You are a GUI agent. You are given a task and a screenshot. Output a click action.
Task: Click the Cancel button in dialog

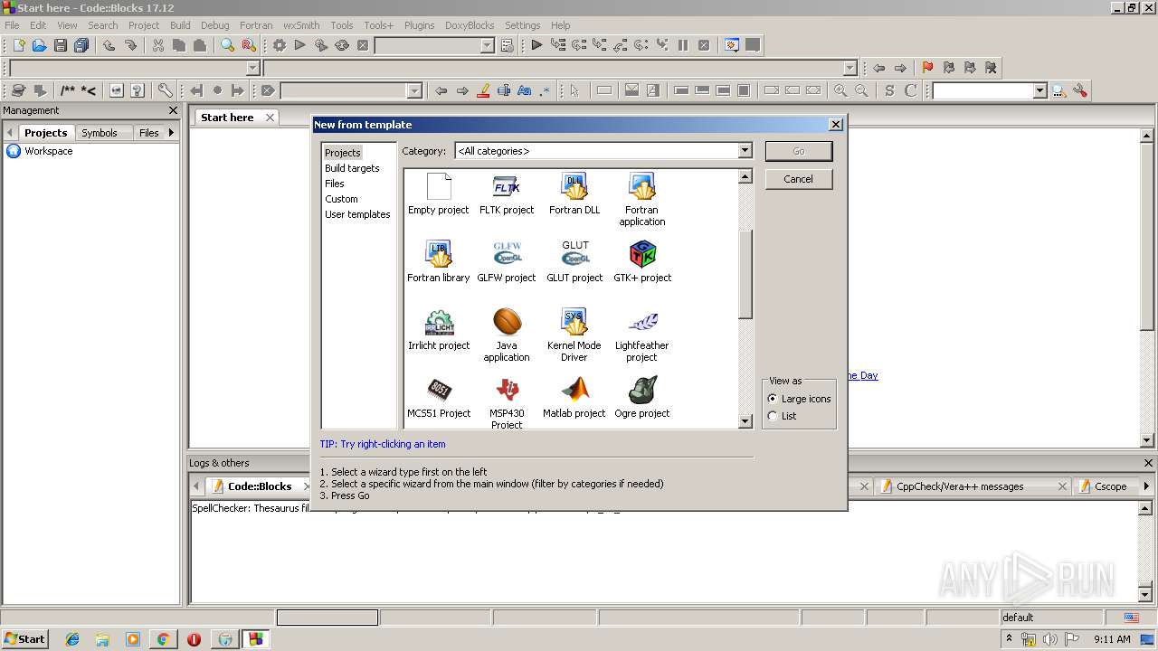tap(798, 179)
